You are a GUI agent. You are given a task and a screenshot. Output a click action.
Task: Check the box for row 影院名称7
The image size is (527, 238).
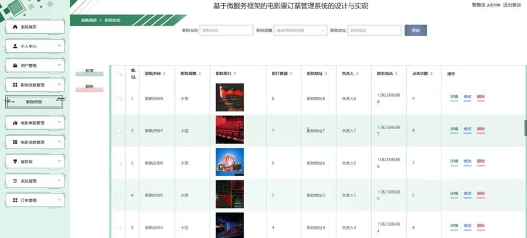click(119, 130)
